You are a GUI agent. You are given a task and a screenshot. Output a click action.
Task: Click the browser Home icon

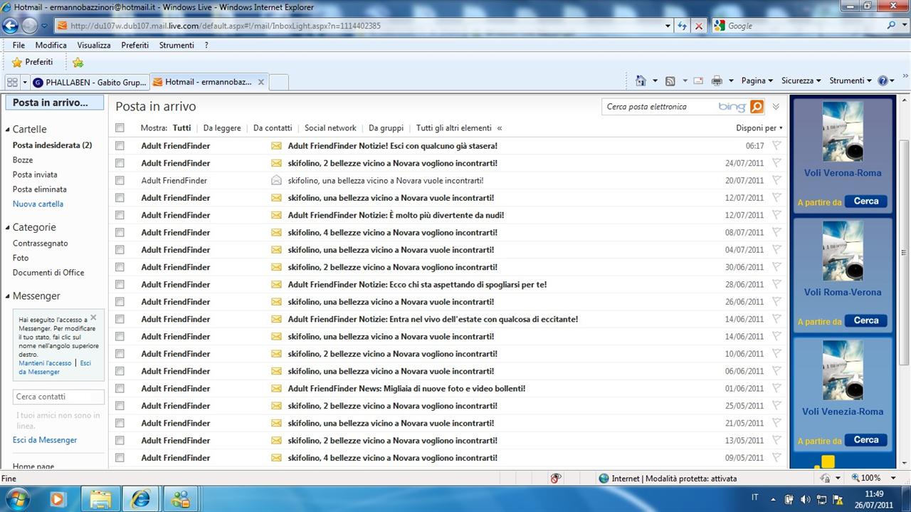point(641,81)
